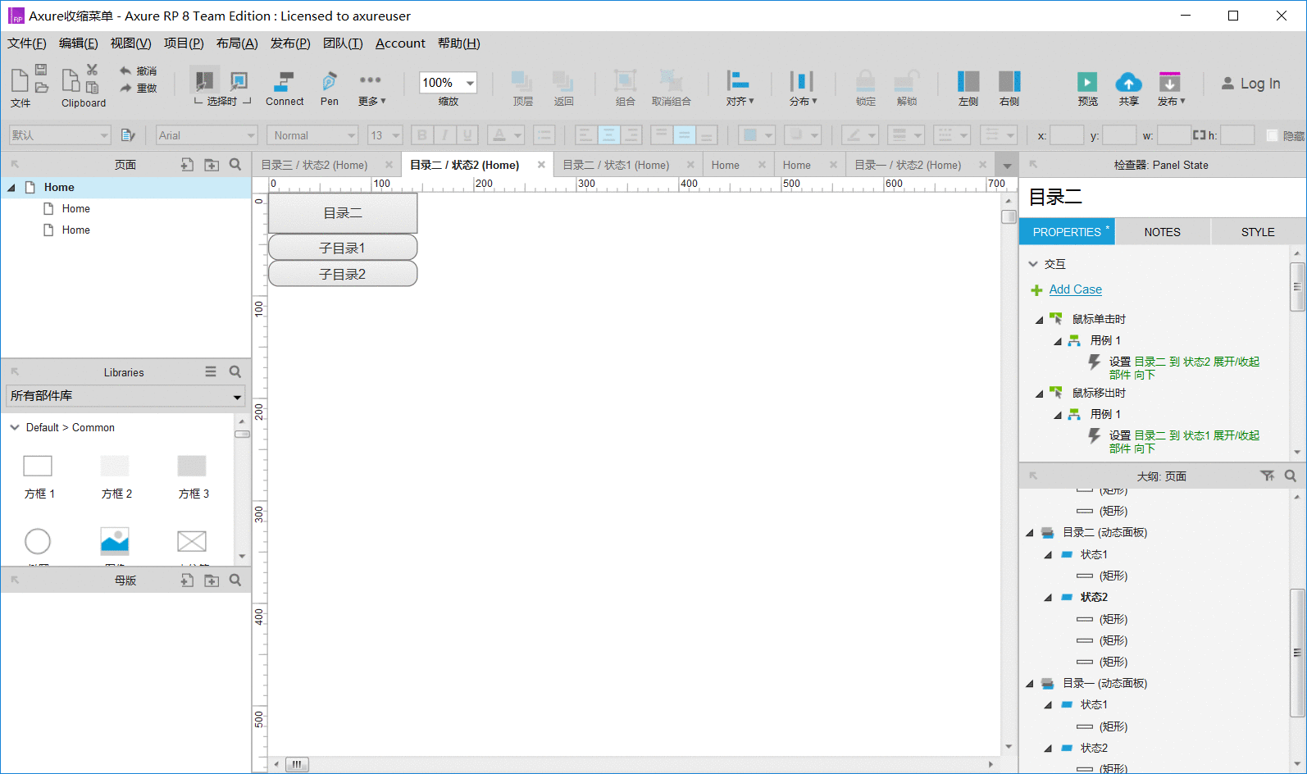Toggle center text alignment button
1307x774 pixels.
pos(608,135)
